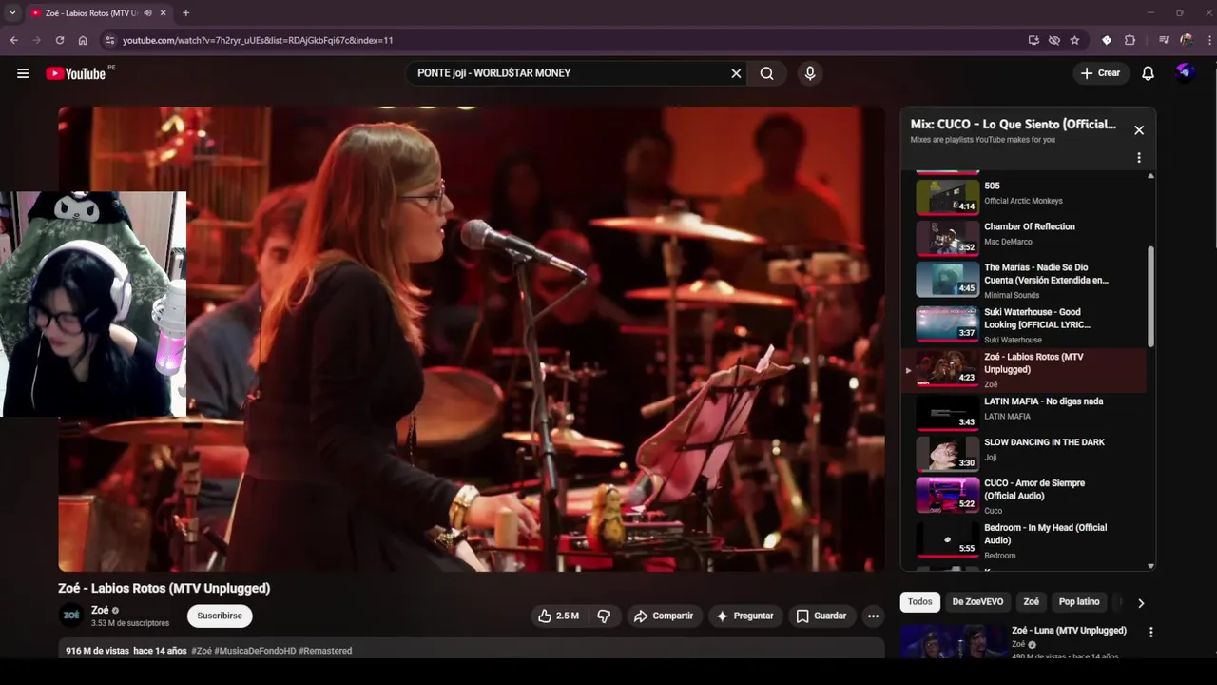
Task: Select the Pop latino filter chip
Action: 1079,602
